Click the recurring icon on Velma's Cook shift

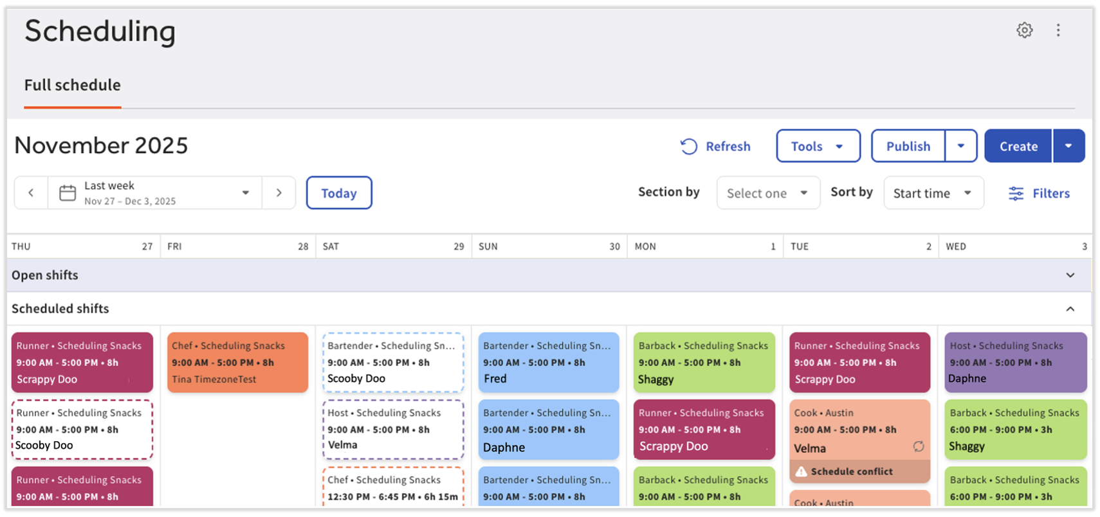(x=918, y=447)
